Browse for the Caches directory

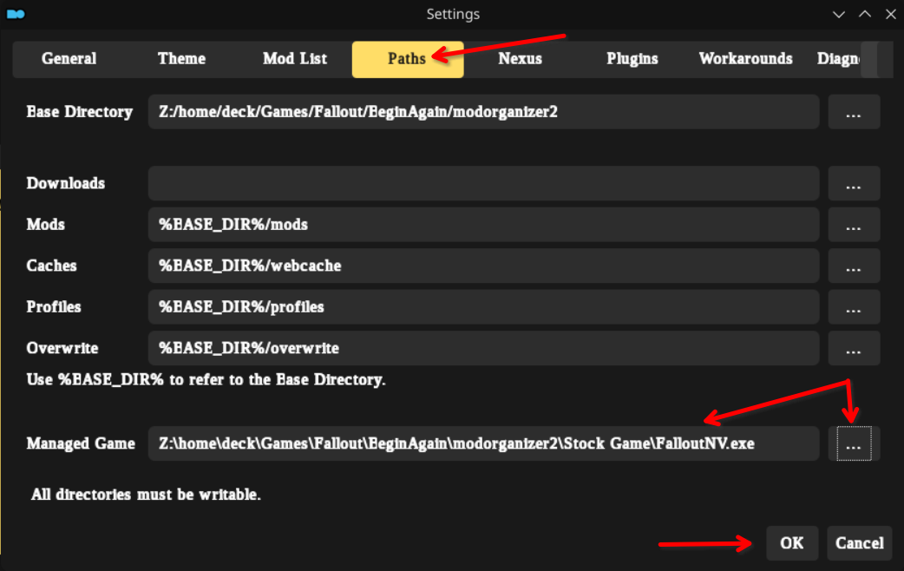(853, 266)
